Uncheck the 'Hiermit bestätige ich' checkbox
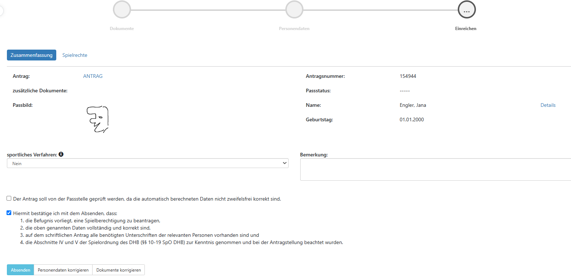Viewport: 571px width, 277px height. pyautogui.click(x=9, y=213)
